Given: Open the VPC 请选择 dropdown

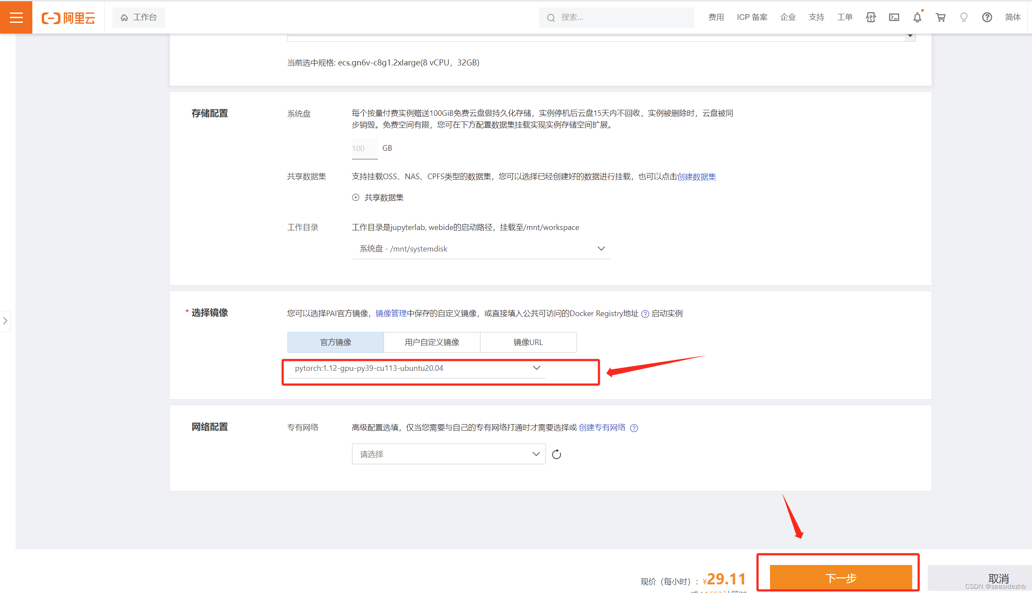Looking at the screenshot, I should [x=449, y=454].
